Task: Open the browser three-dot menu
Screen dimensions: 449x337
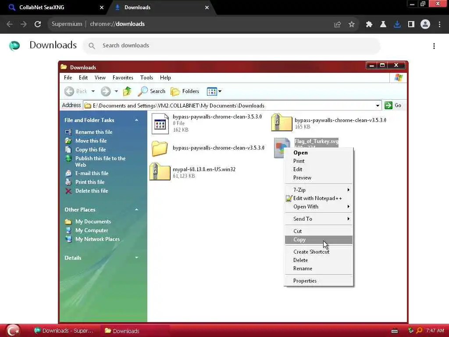Action: (439, 25)
